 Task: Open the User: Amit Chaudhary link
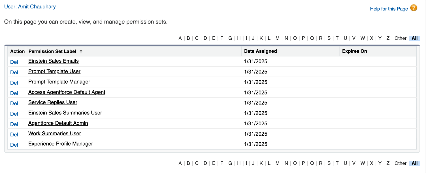30,7
